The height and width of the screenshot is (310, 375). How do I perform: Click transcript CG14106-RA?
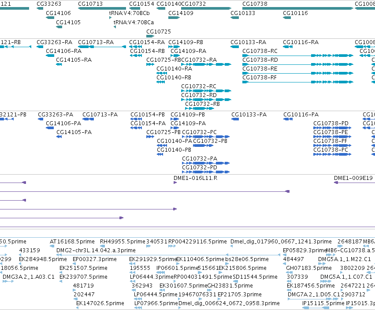[x=63, y=51]
